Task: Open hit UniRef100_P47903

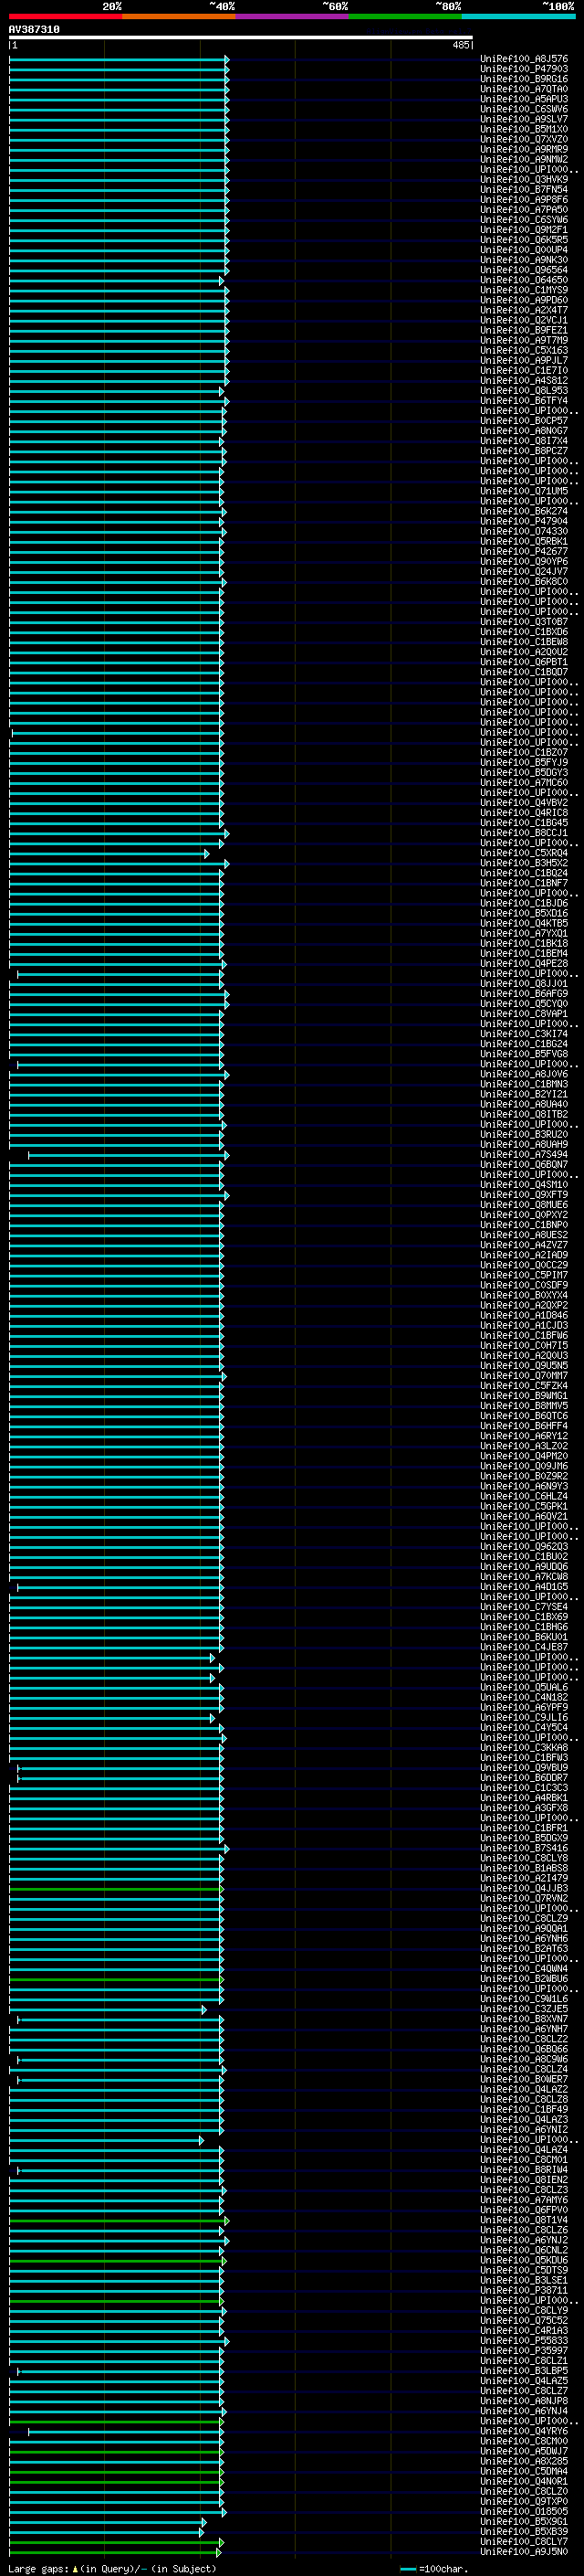Action: (524, 69)
